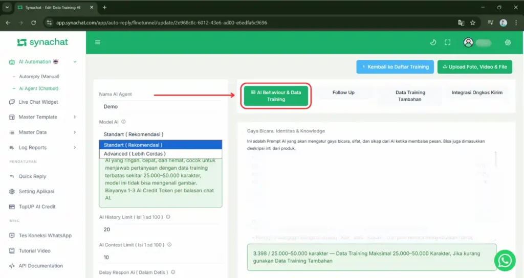
Task: Click the API Documentation code icon
Action: 12,266
